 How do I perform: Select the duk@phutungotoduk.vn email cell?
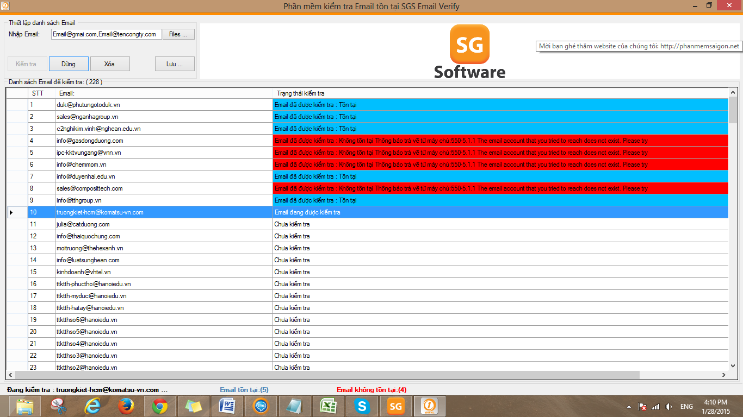(164, 105)
